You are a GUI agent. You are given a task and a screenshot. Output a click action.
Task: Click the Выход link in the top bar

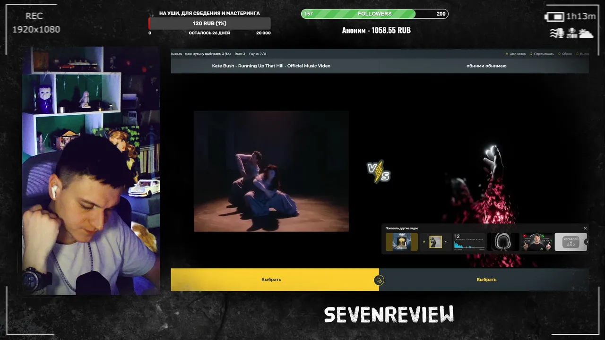tap(582, 54)
